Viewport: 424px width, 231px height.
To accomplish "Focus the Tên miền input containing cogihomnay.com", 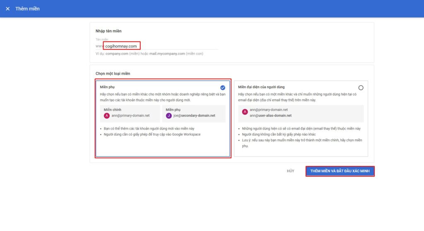I will click(x=161, y=46).
